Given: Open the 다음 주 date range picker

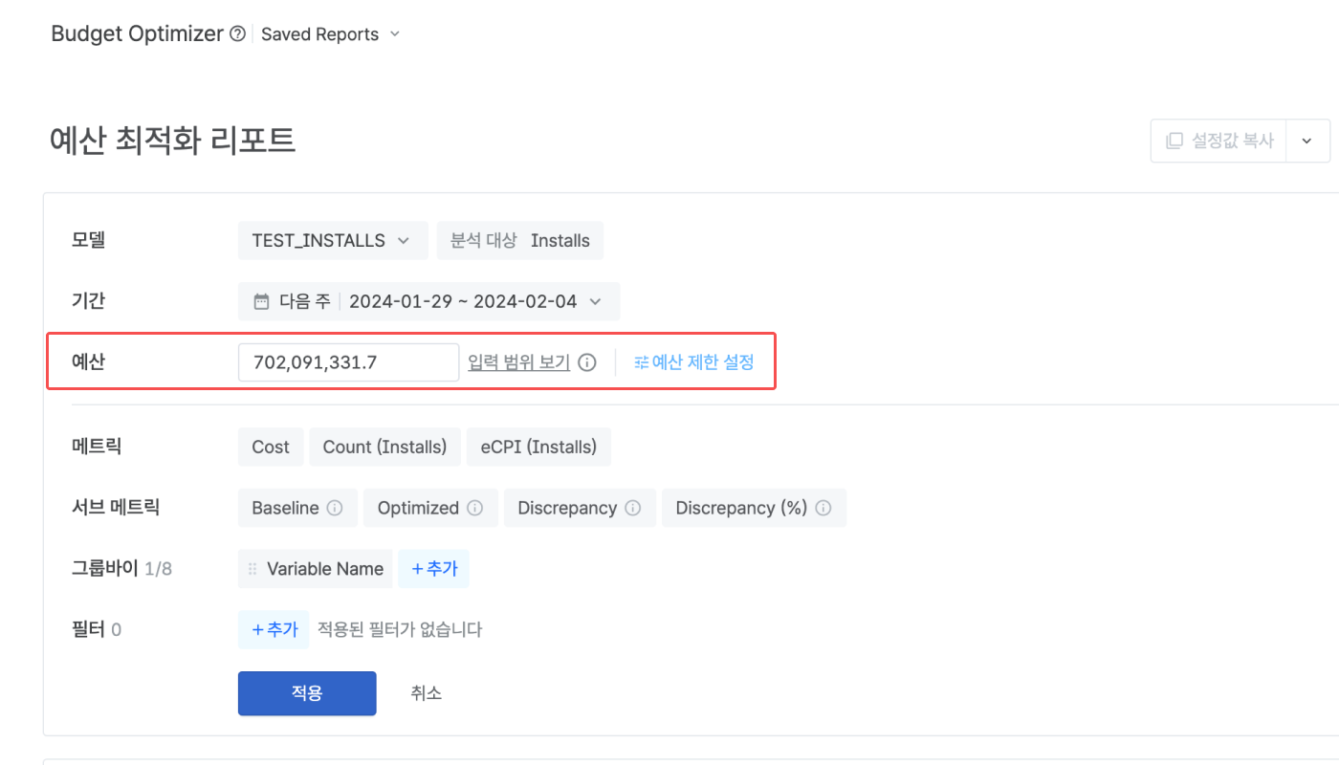Looking at the screenshot, I should [x=428, y=301].
